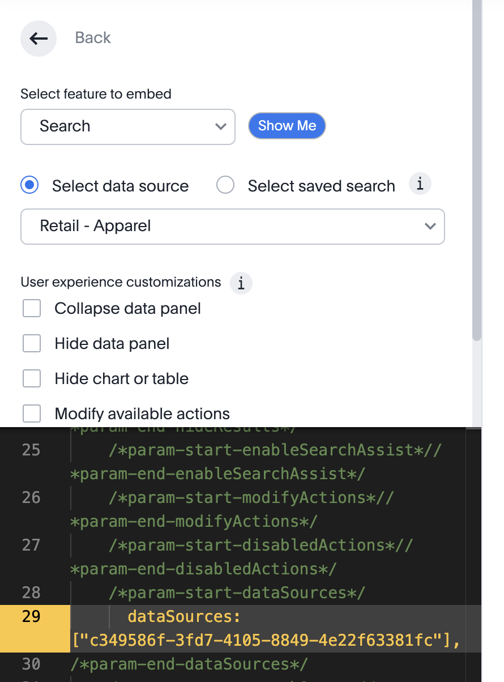Choose the Select data source radio button
Image resolution: width=504 pixels, height=682 pixels.
[x=29, y=186]
